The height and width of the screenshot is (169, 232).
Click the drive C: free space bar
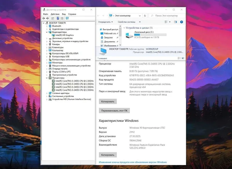coord(150,35)
